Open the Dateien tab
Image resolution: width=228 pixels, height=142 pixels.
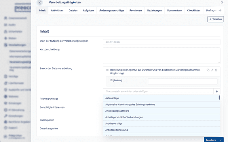73,10
